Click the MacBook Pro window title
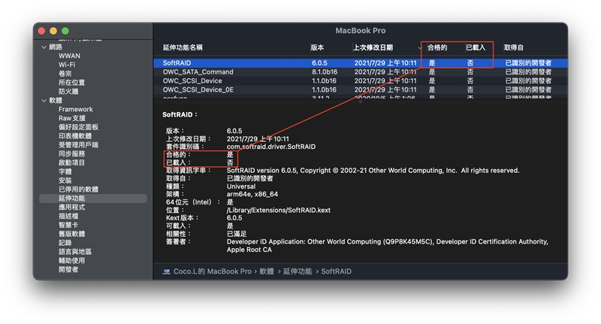Screen dimensions: 601x324 coord(361,31)
